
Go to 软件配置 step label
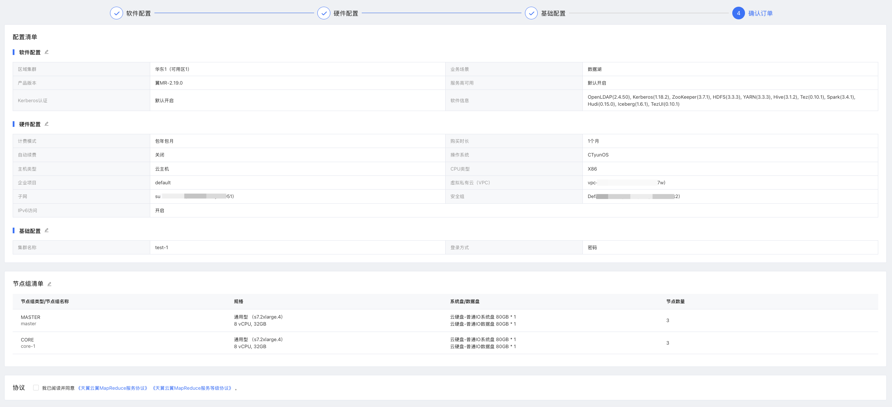(139, 13)
